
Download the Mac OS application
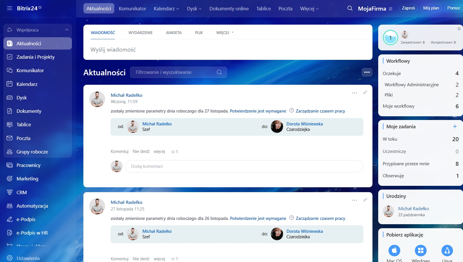tap(394, 251)
